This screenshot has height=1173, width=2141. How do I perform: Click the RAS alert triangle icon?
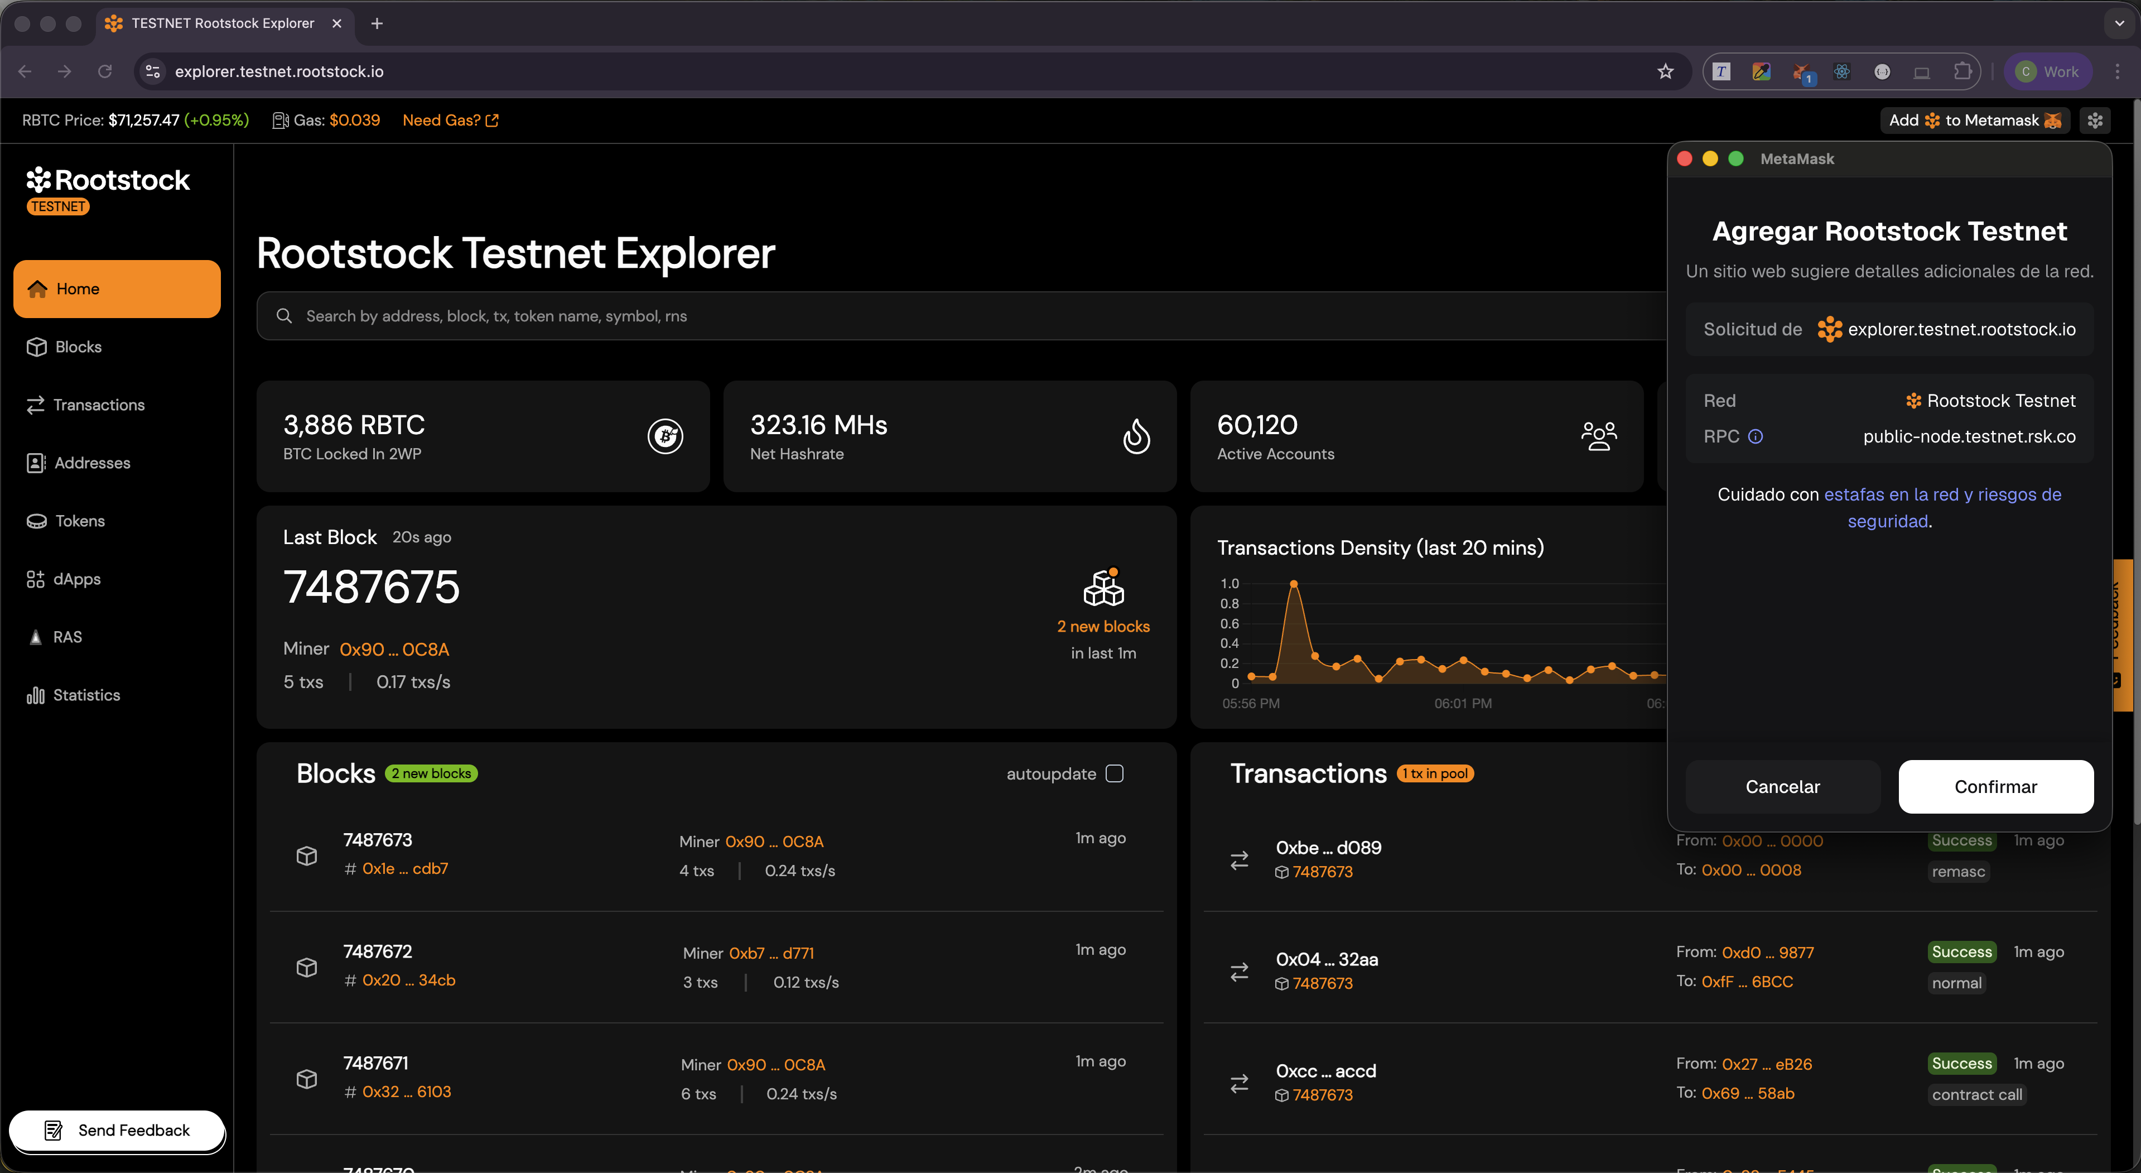(35, 637)
